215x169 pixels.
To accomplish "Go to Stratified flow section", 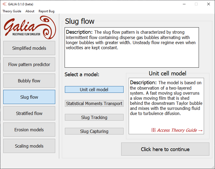I will tap(29, 113).
